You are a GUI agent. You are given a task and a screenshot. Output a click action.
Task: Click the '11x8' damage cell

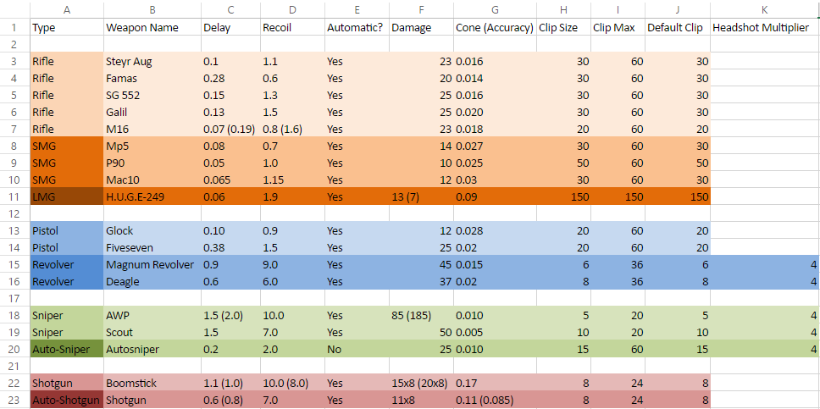point(422,401)
